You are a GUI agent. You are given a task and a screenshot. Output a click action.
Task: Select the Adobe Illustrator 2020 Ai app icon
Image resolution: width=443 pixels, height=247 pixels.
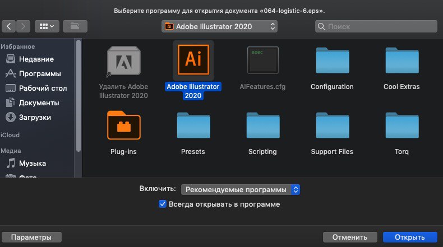[193, 59]
